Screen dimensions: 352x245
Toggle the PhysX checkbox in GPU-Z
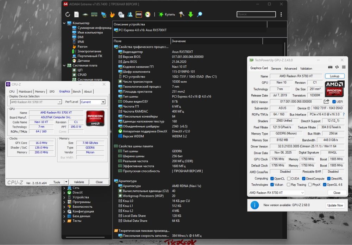(x=310, y=184)
